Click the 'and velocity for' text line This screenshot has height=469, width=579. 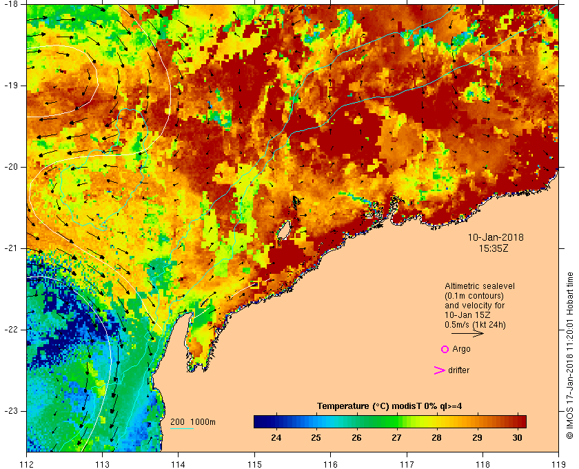click(x=474, y=306)
